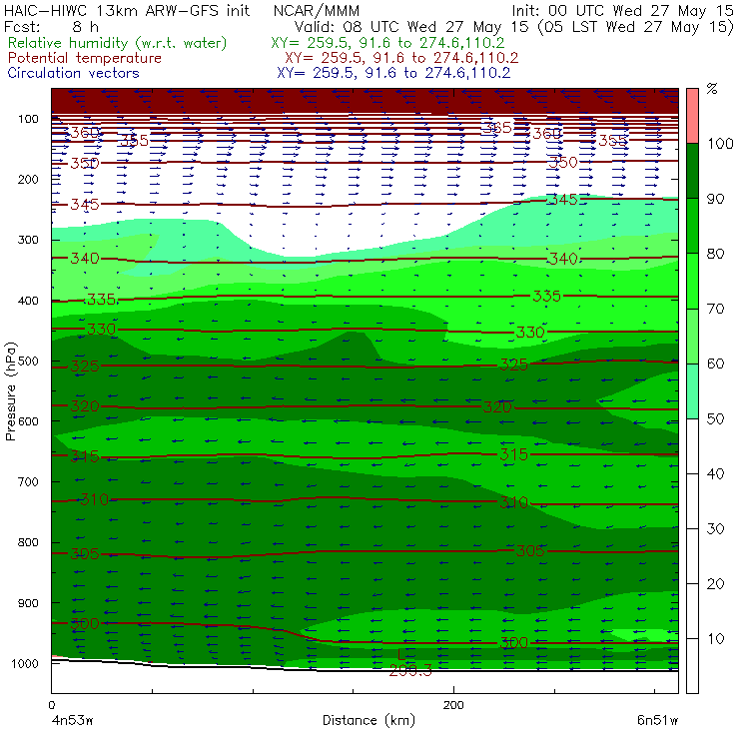739x739 pixels.
Task: Click the '20' colorbar value label
Action: (x=715, y=584)
